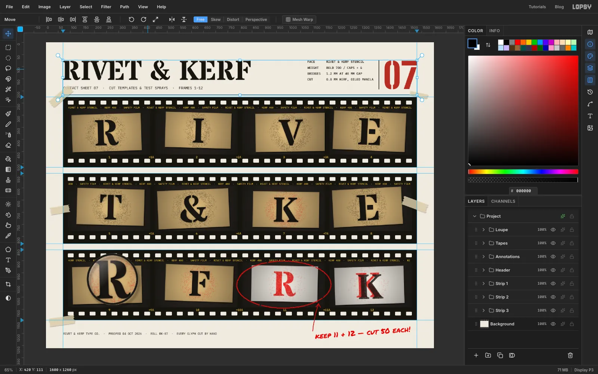Collapse the Project group

click(x=475, y=216)
